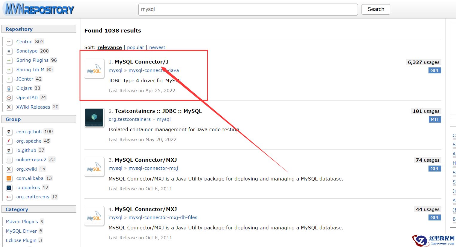This screenshot has height=247, width=456.
Task: Click the 44 usages badge
Action: 428,209
